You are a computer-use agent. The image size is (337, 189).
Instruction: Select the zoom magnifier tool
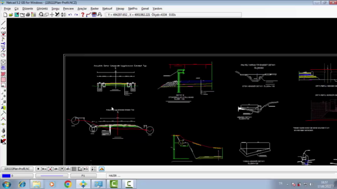(41, 15)
